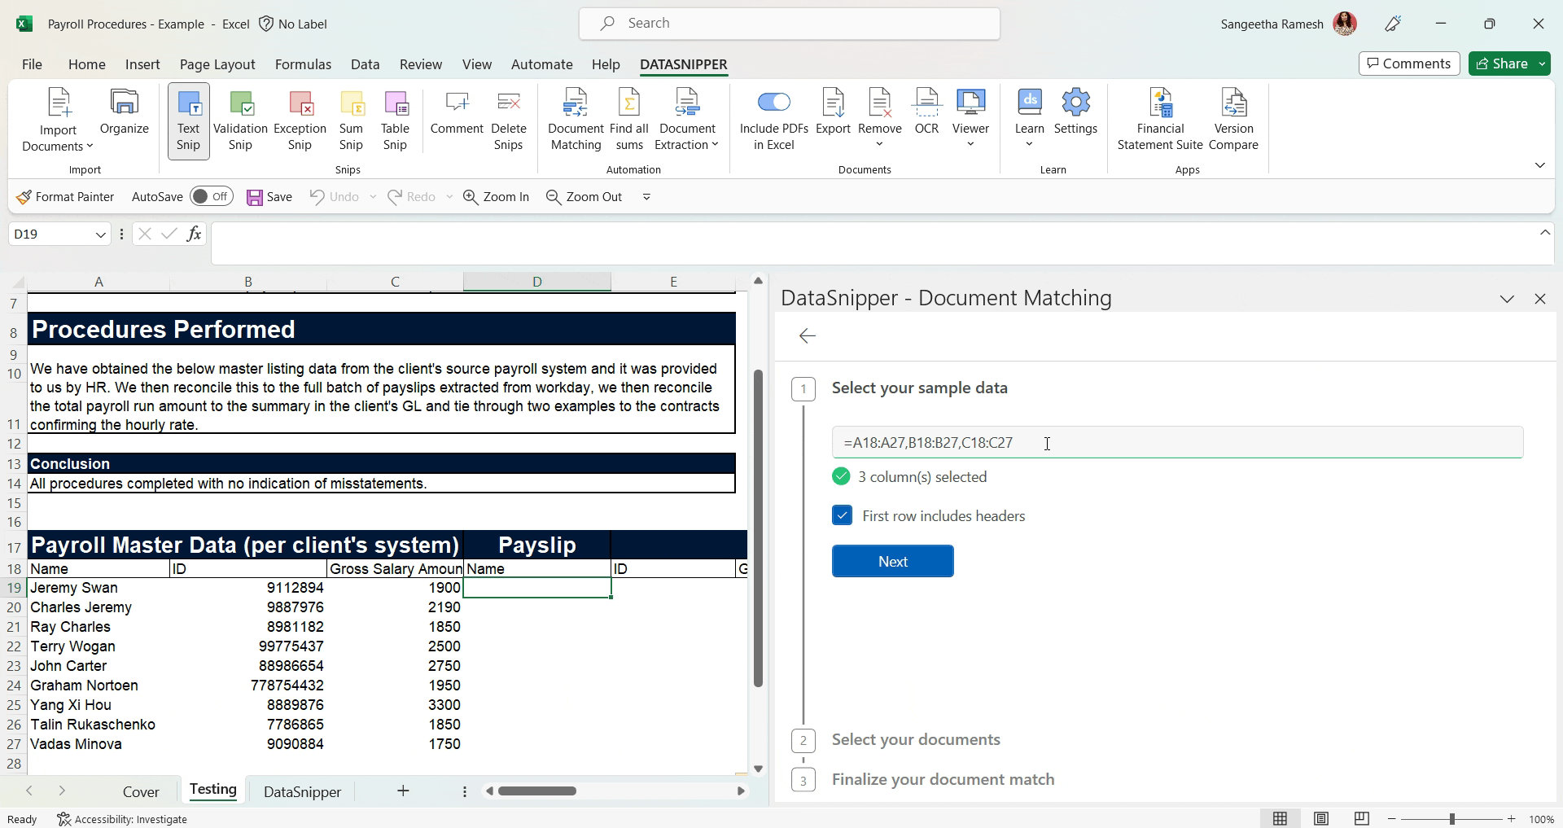Click the Next button in Document Matching

click(x=892, y=561)
